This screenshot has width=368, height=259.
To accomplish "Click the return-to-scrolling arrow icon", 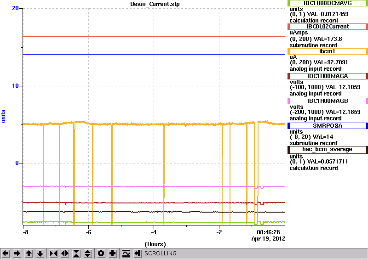I will pos(138,253).
